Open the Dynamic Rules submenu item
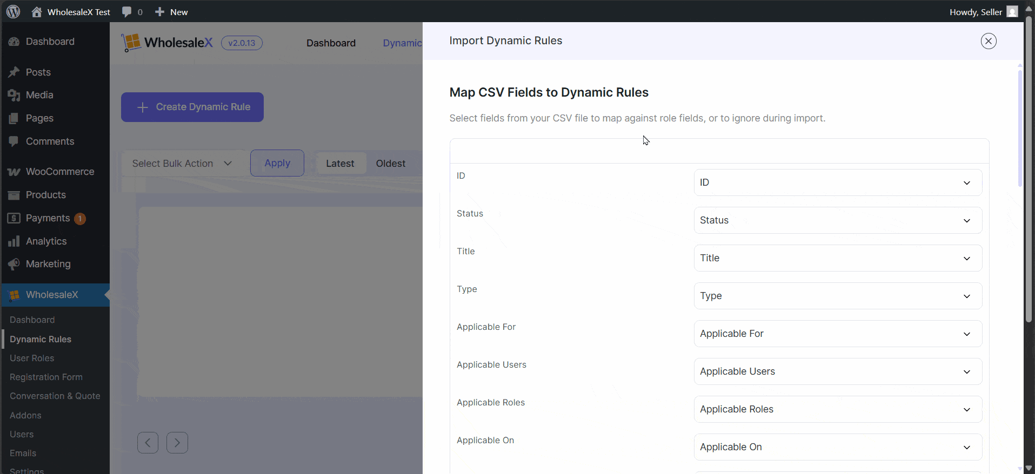Viewport: 1035px width, 474px height. (x=41, y=339)
